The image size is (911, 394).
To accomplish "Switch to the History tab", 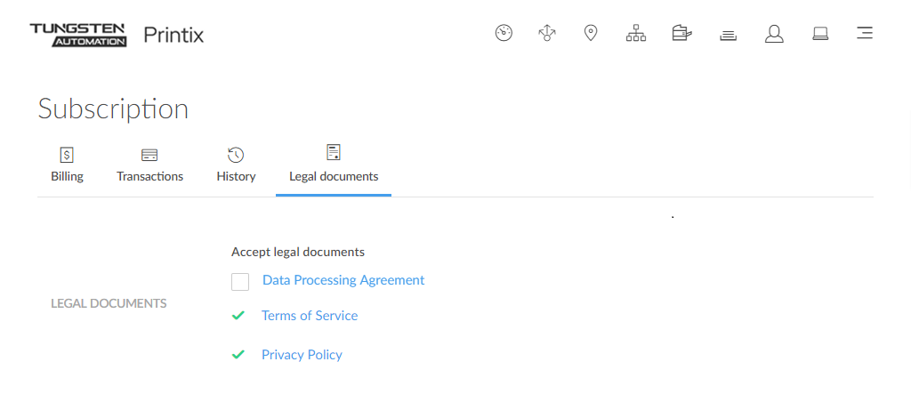I will coord(236,165).
